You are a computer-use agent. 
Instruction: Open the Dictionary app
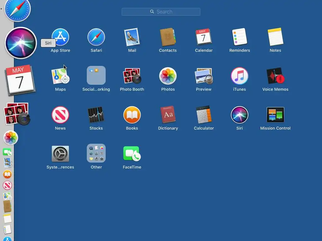[168, 114]
